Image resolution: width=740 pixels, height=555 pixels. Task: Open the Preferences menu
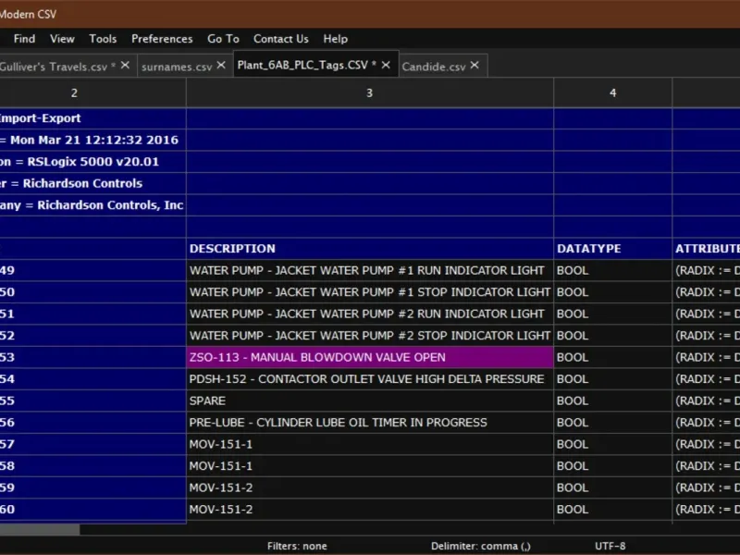162,39
